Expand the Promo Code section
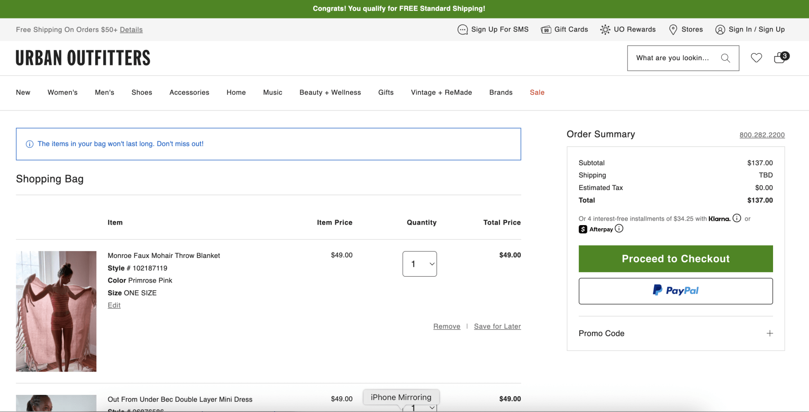 769,333
